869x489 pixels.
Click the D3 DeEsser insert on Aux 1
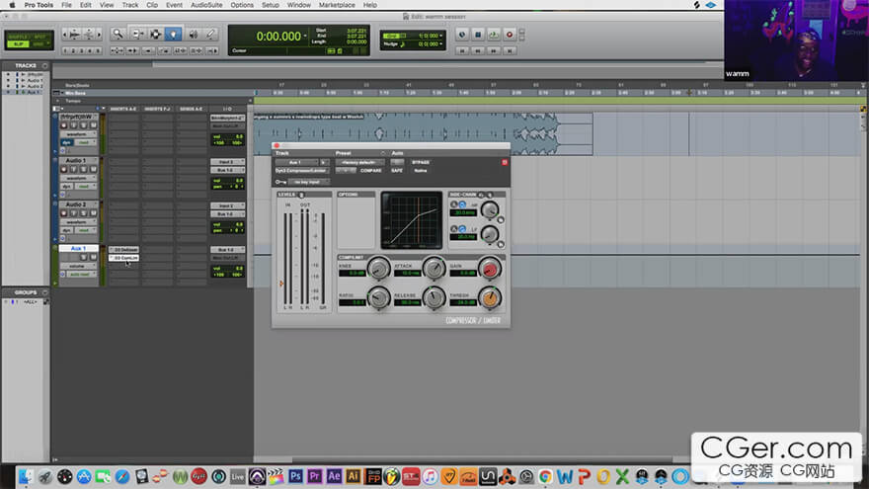click(x=124, y=250)
